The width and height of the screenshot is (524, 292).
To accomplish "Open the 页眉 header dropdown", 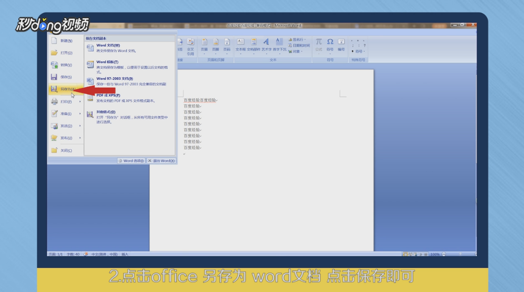I will tap(204, 47).
